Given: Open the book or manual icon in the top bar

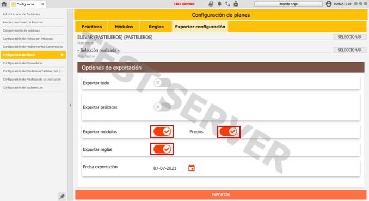Looking at the screenshot, I should coord(211,4).
